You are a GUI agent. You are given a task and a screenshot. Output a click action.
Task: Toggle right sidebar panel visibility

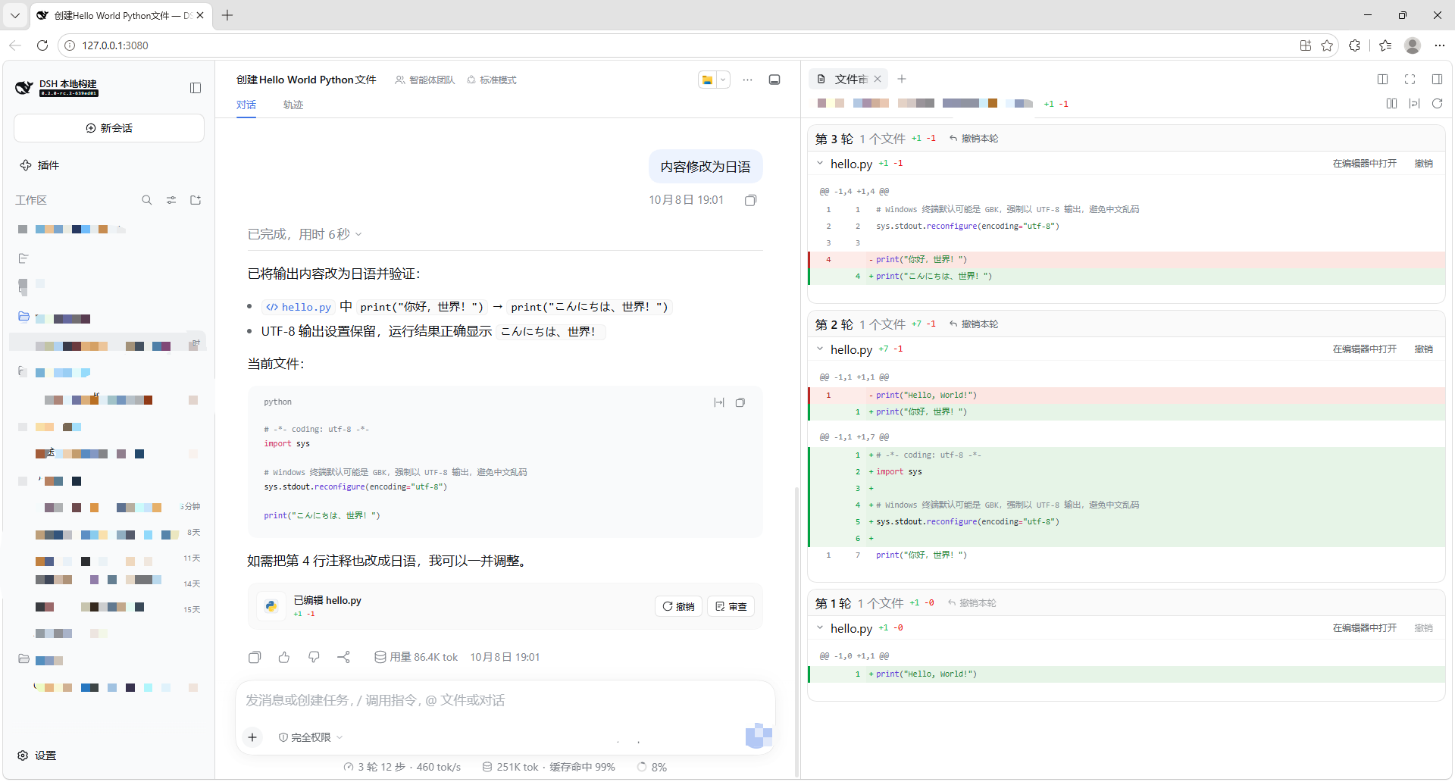point(1437,79)
